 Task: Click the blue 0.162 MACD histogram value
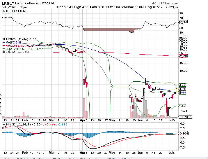63,124
